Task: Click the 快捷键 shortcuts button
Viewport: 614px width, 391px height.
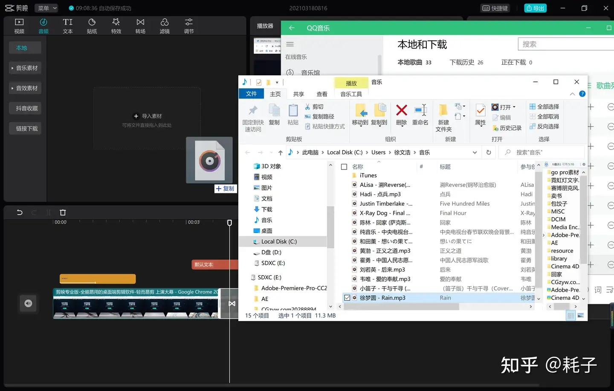Action: pyautogui.click(x=495, y=8)
